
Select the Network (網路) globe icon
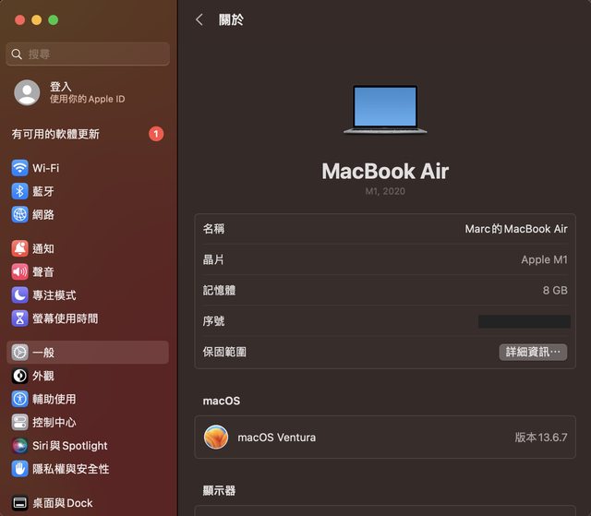coord(19,215)
